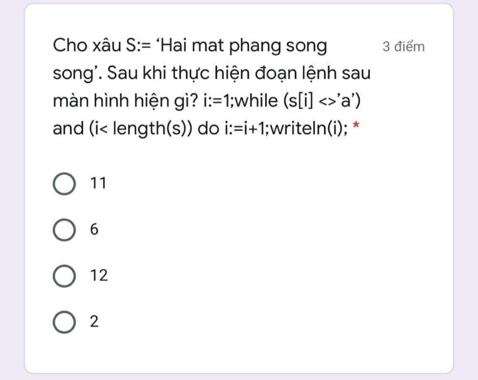Viewport: 478px width, 380px height.
Task: Select the radio button for answer 11
Action: click(64, 184)
